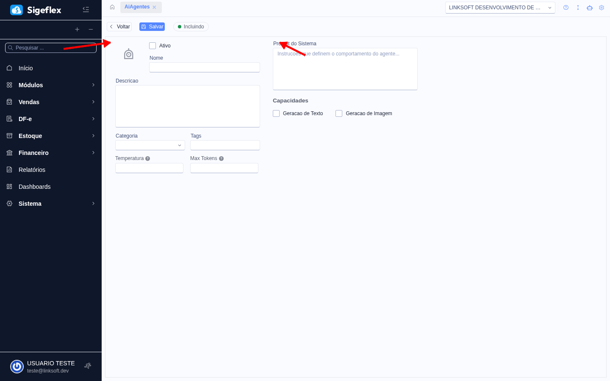Click the Voltar button
Viewport: 610px width, 381px height.
[x=119, y=27]
